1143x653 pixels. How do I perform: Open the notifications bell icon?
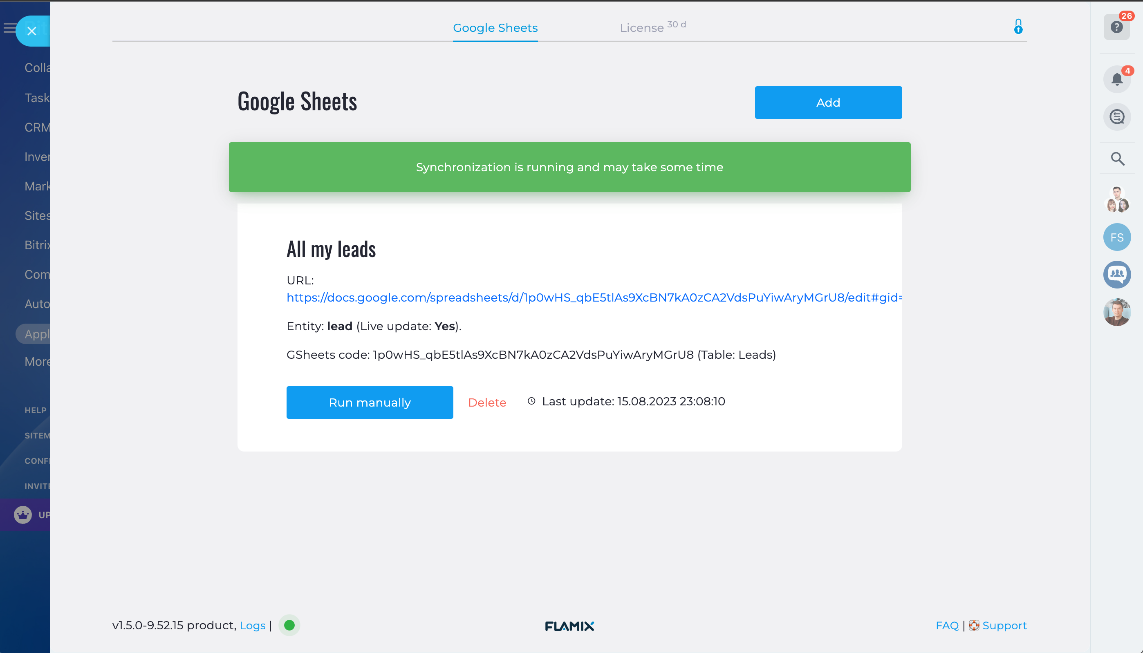tap(1116, 79)
